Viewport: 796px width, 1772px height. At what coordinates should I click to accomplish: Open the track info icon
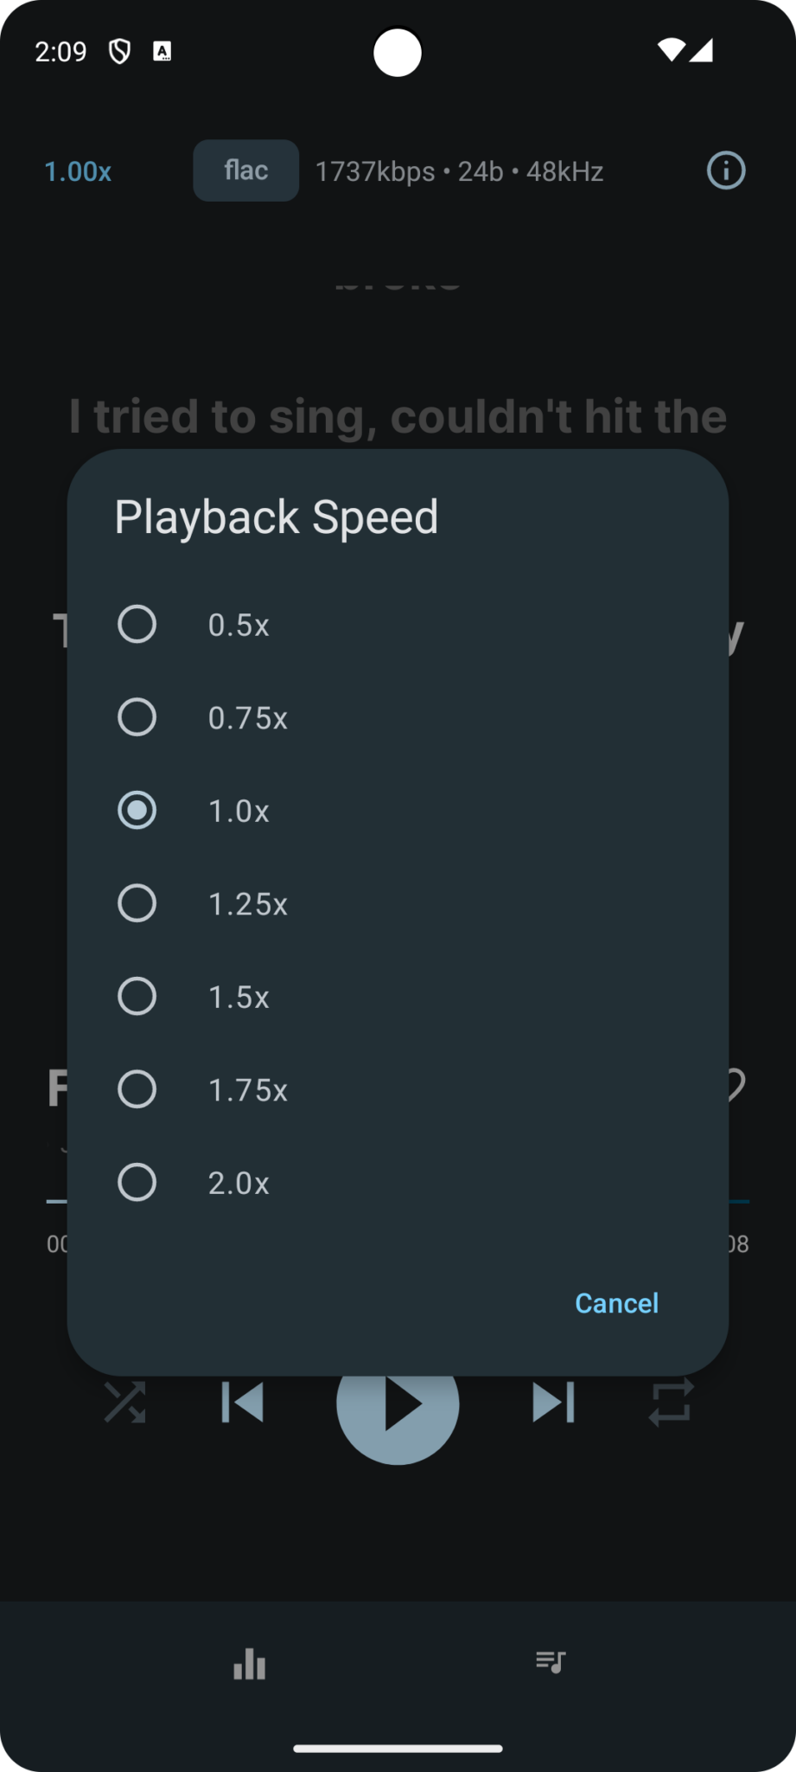point(725,171)
